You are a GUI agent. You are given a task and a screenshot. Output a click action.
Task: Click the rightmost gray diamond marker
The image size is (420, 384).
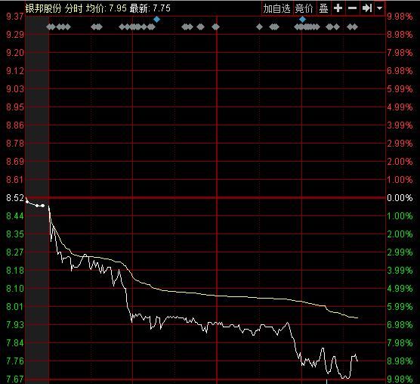355,26
